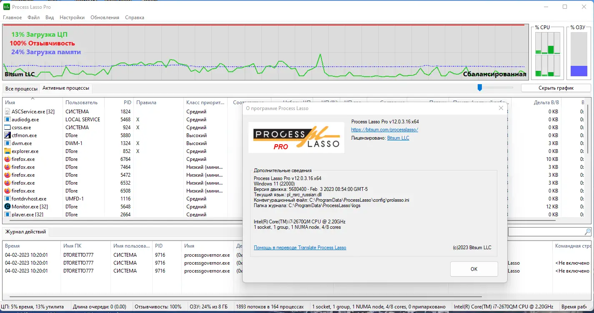Select the ctfmon.exe process icon
The height and width of the screenshot is (313, 594).
(7, 135)
